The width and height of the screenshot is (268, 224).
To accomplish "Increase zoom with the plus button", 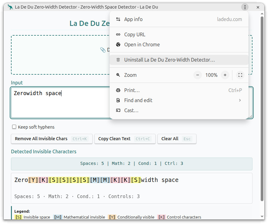I will tap(225, 75).
